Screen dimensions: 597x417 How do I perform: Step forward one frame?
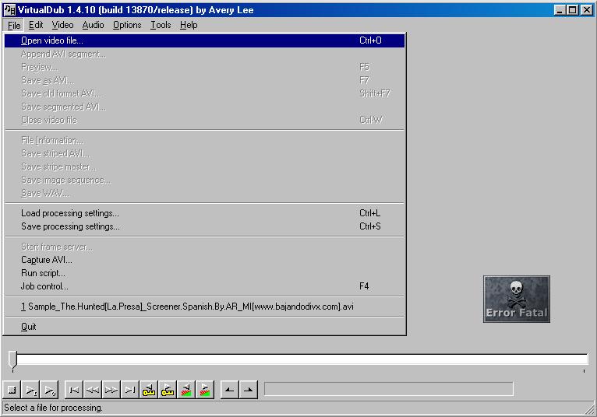pyautogui.click(x=111, y=390)
